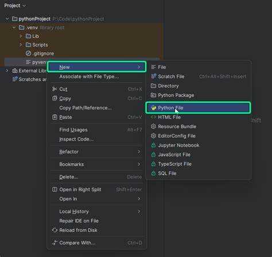Click the Python File icon in New submenu
Screen dimensions: 272x257
153,108
